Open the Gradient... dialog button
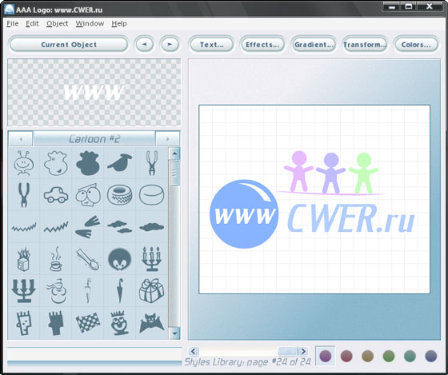 click(x=314, y=45)
